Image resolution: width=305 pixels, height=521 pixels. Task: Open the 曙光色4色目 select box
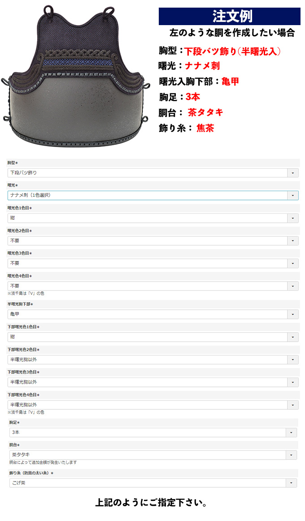153,286
